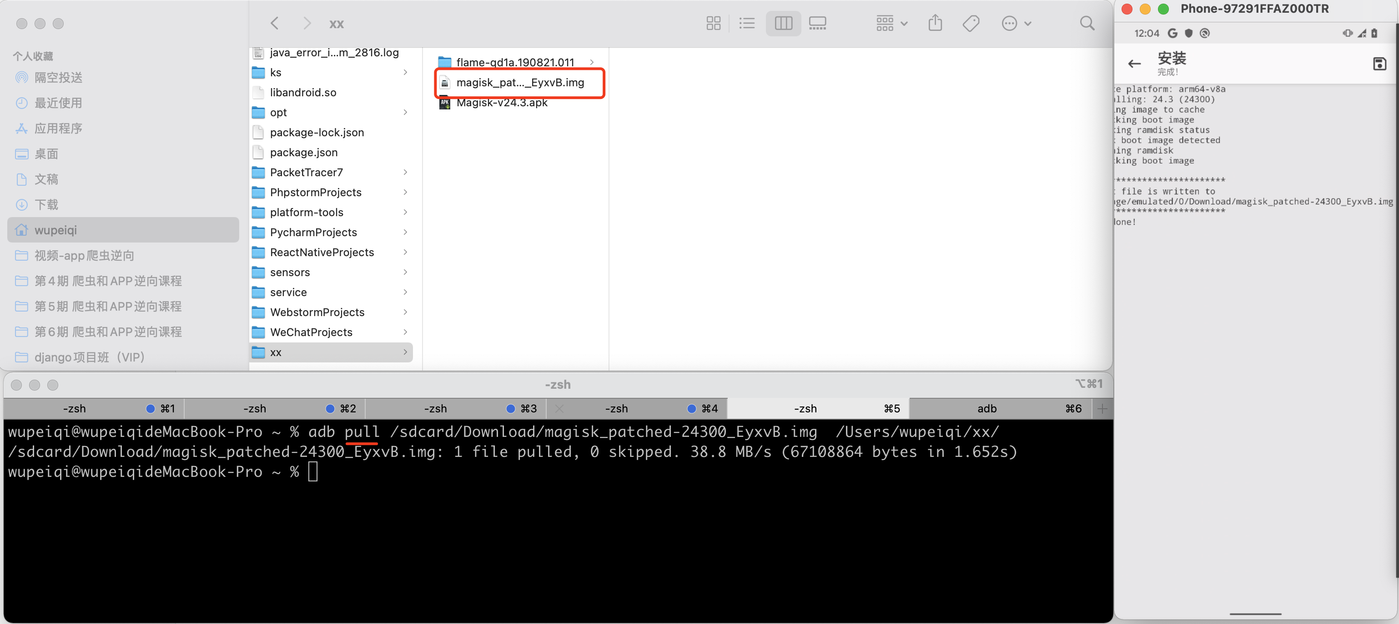
Task: Select wupeiqi home in sidebar
Action: coord(123,230)
